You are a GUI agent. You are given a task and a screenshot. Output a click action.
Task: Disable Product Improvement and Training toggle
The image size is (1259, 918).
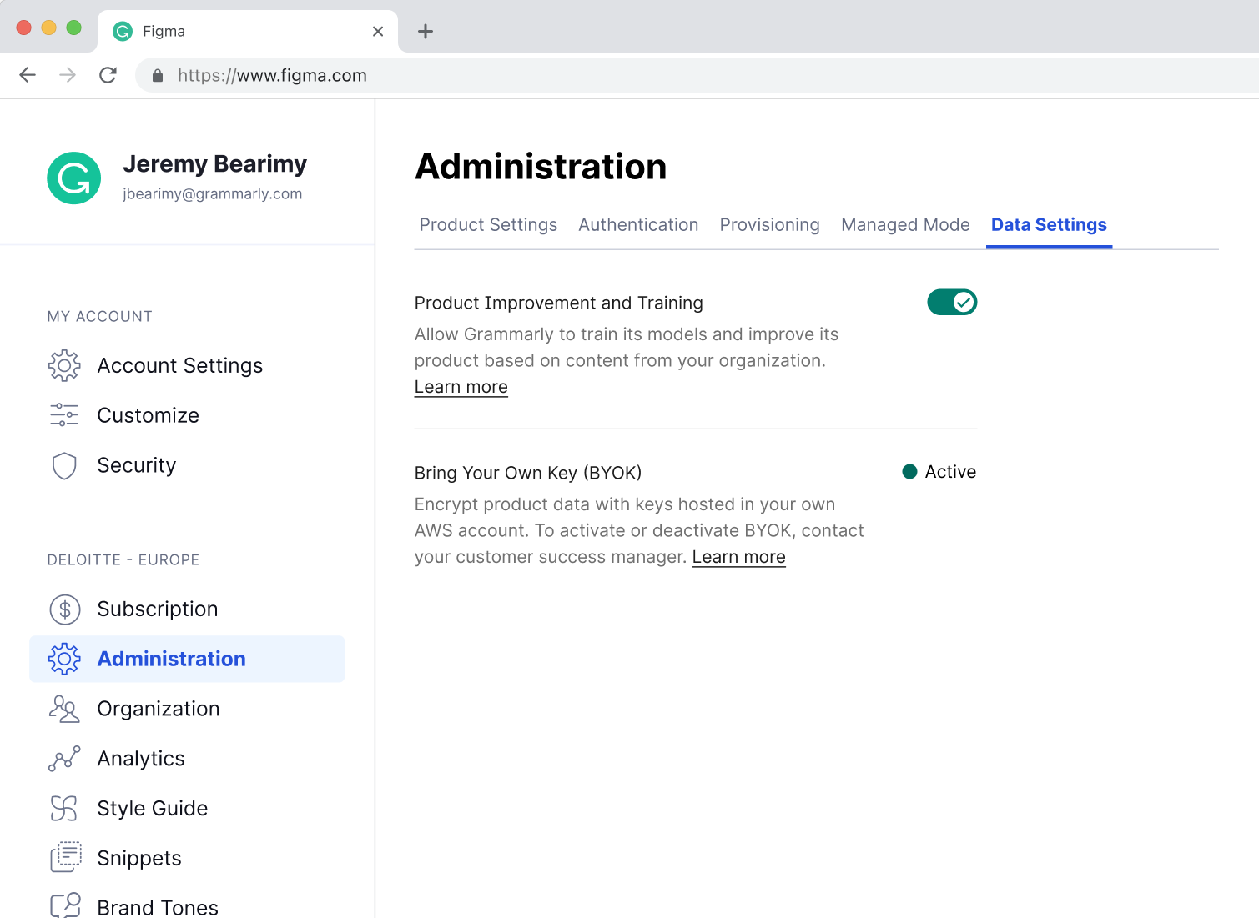click(951, 302)
